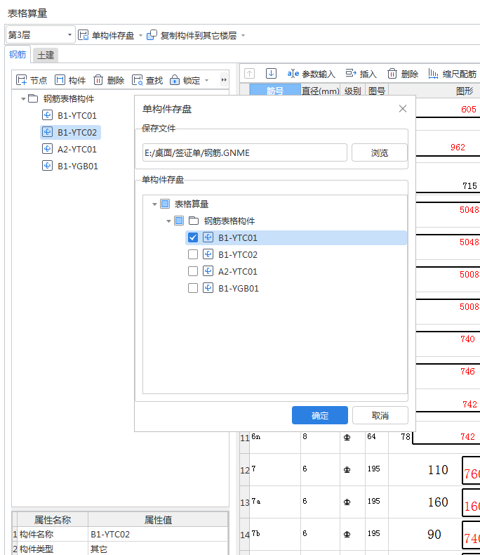Click B1-YTC01 component icon in left tree
Viewport: 480px width, 555px height.
coord(47,115)
